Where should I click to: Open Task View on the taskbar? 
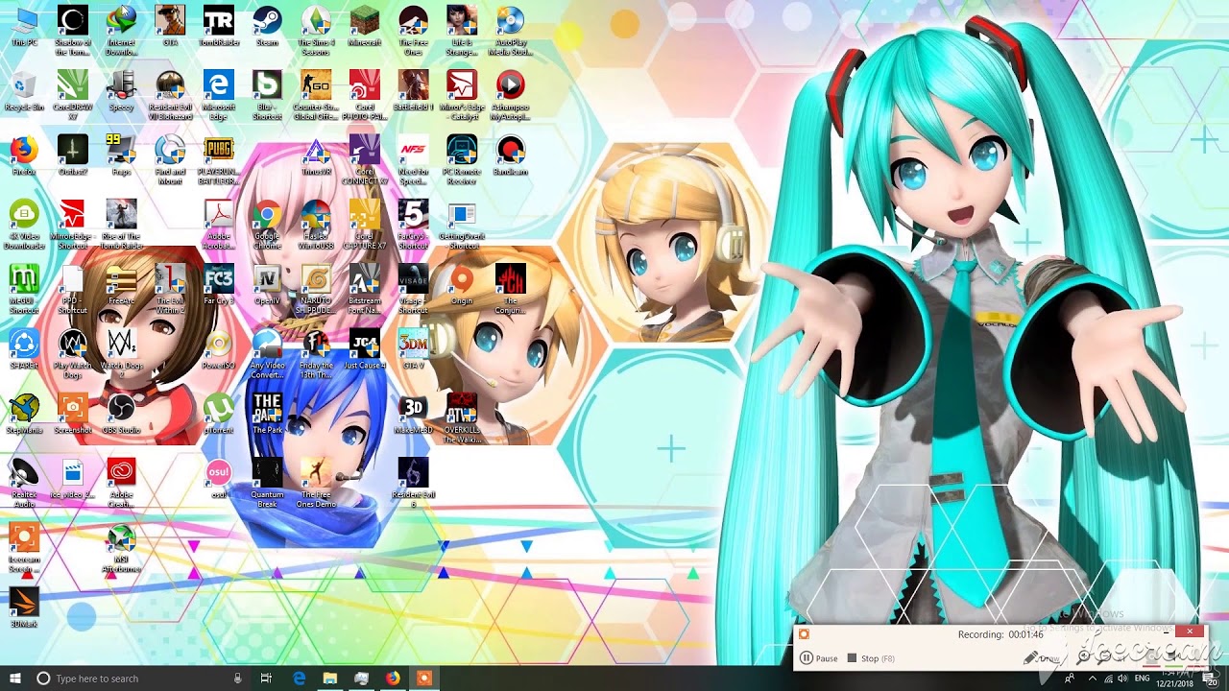pyautogui.click(x=266, y=679)
